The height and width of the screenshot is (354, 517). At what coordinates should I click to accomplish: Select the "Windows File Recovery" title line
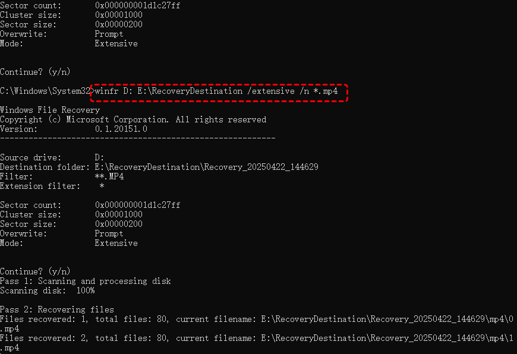[50, 110]
